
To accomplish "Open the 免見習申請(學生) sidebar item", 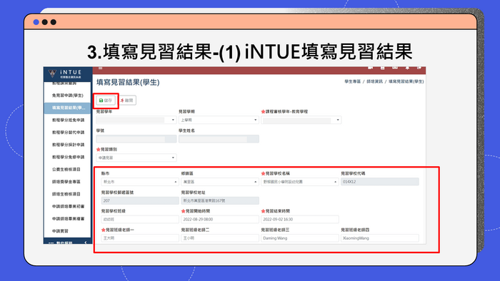I will [x=67, y=96].
